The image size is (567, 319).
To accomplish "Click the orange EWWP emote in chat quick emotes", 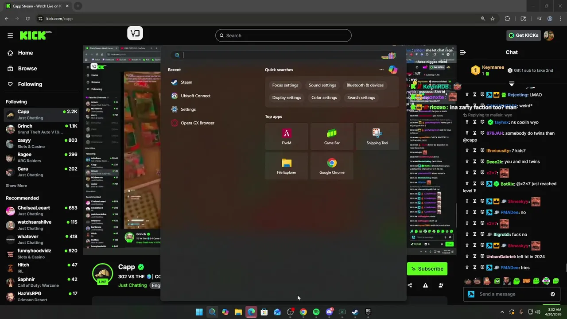I will coord(526,281).
